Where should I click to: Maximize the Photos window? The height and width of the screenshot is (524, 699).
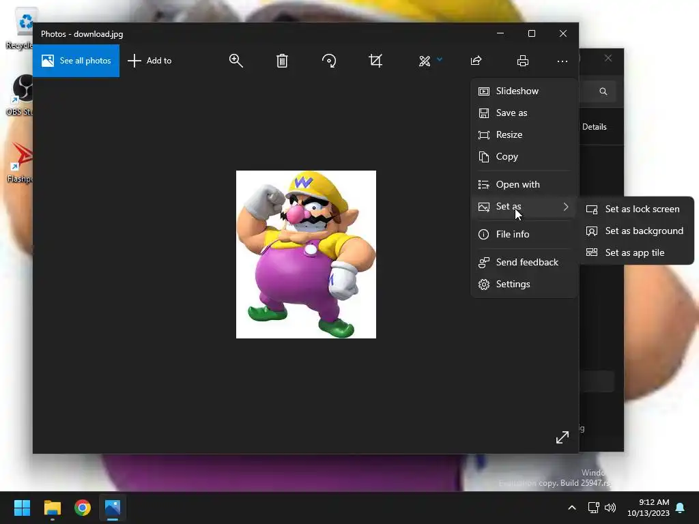pyautogui.click(x=531, y=33)
